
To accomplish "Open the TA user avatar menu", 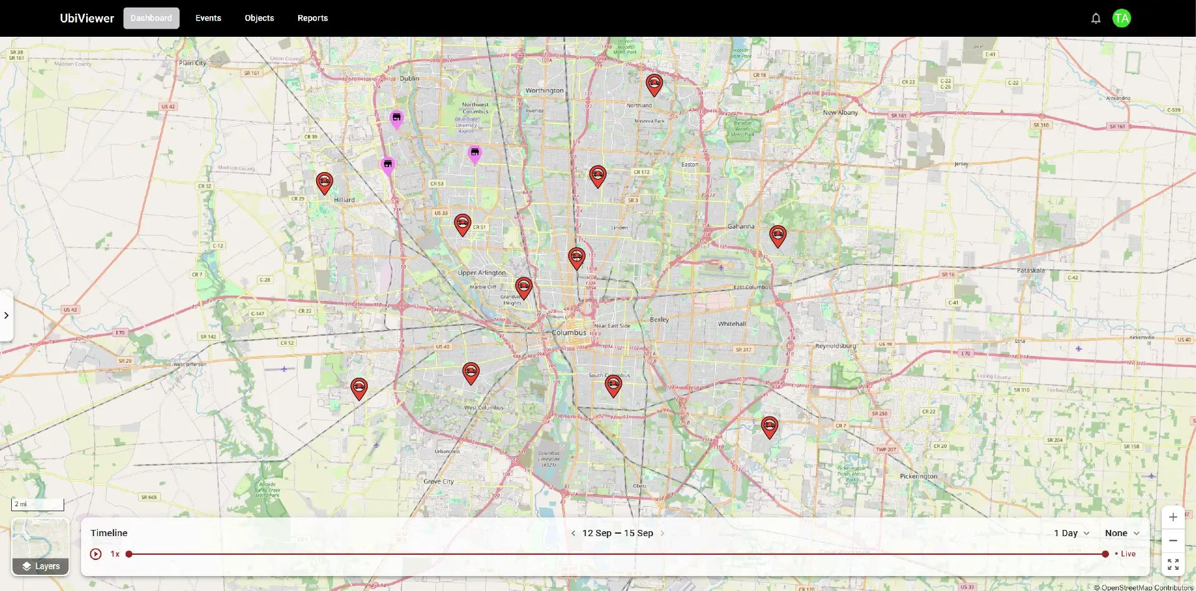I will click(x=1121, y=18).
